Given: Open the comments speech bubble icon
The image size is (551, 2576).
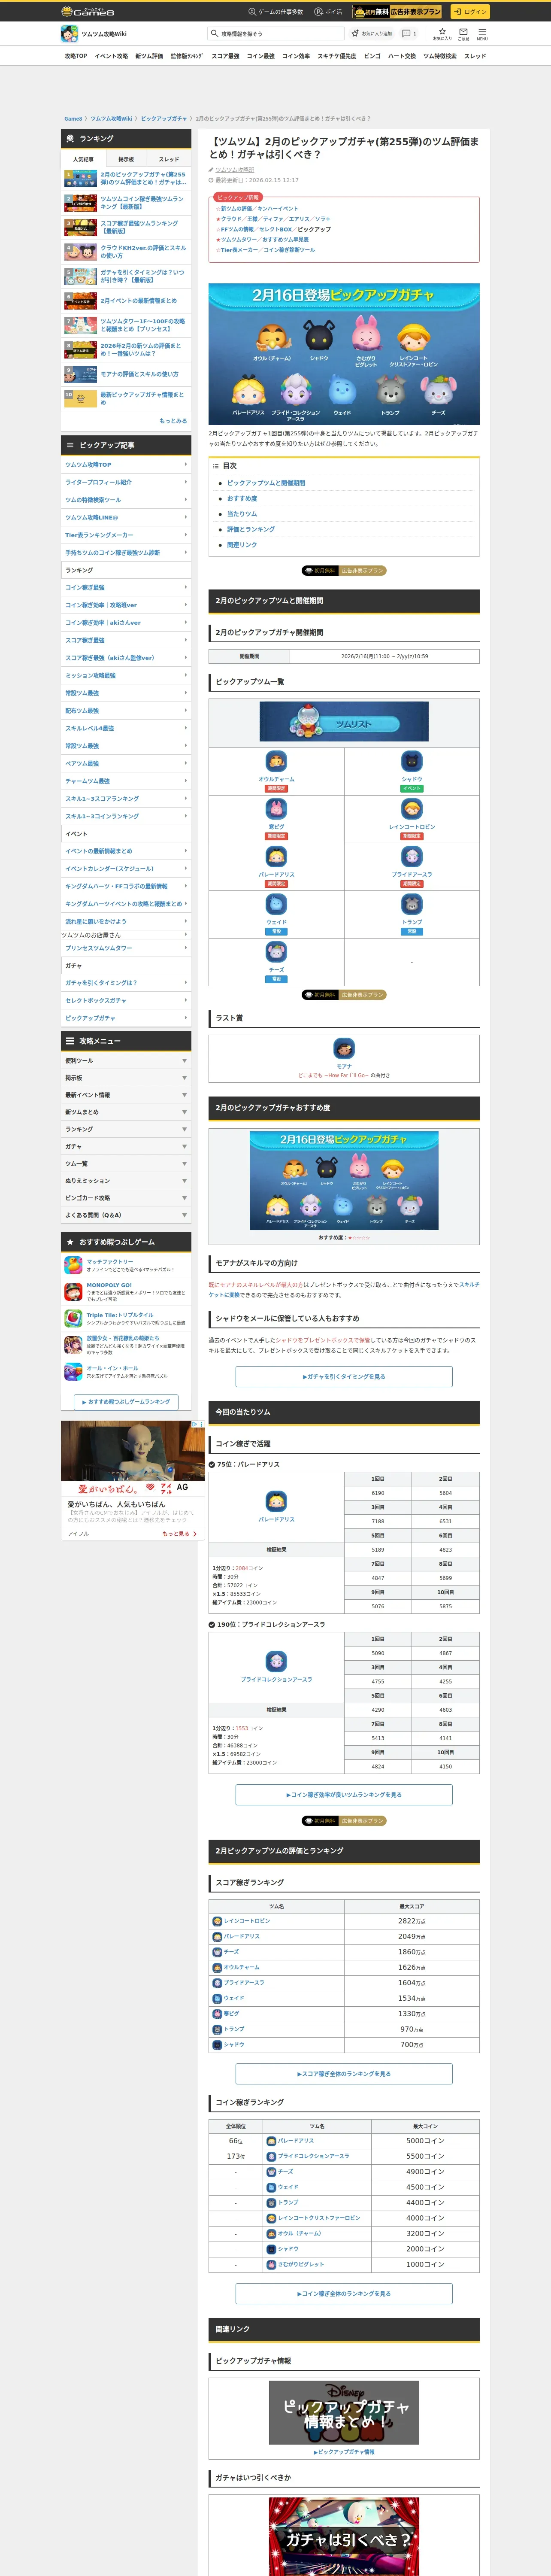Looking at the screenshot, I should 406,34.
